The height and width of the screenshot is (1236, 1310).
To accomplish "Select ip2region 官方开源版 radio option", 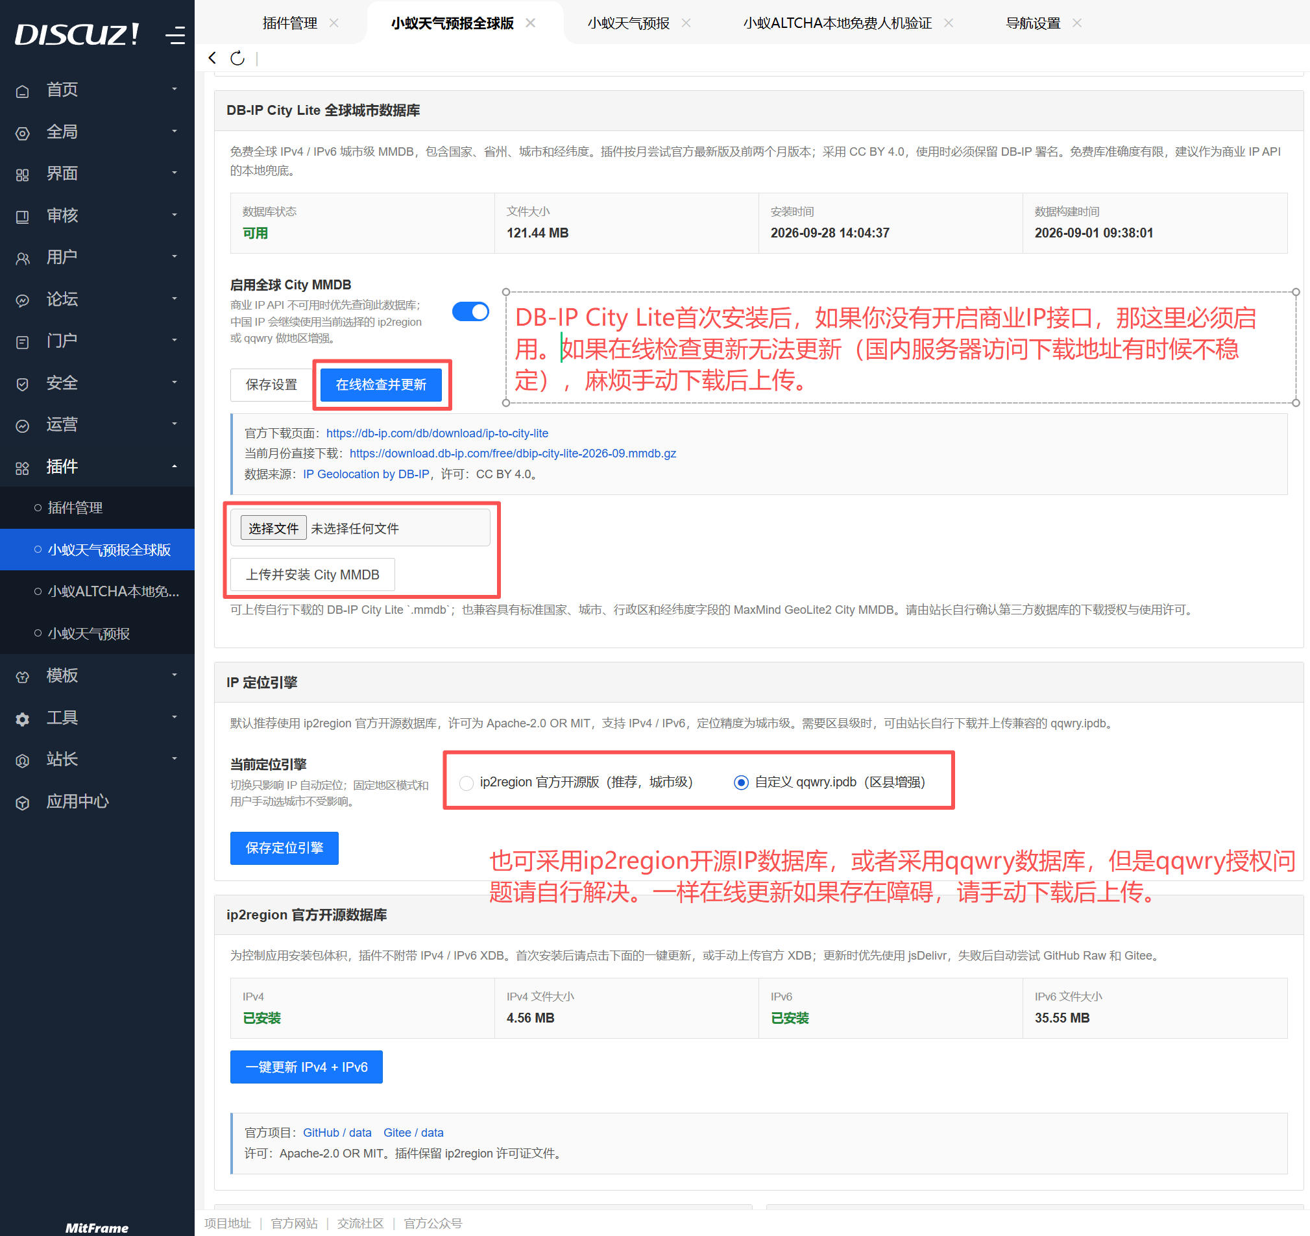I will [467, 782].
